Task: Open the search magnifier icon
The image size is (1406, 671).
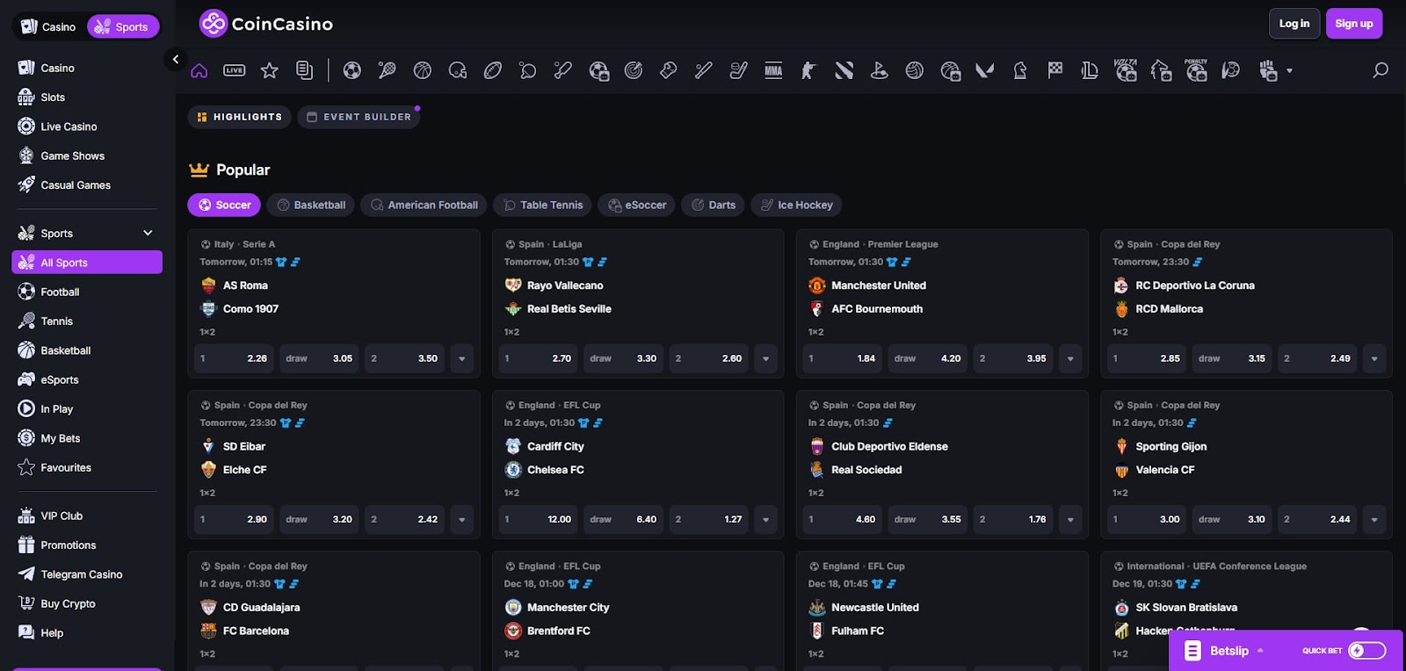Action: point(1381,70)
